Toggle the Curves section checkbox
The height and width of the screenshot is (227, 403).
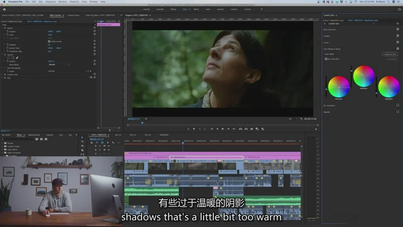coord(398,42)
